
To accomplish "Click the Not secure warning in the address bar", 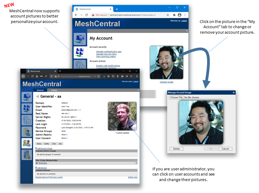I will click(99, 15).
